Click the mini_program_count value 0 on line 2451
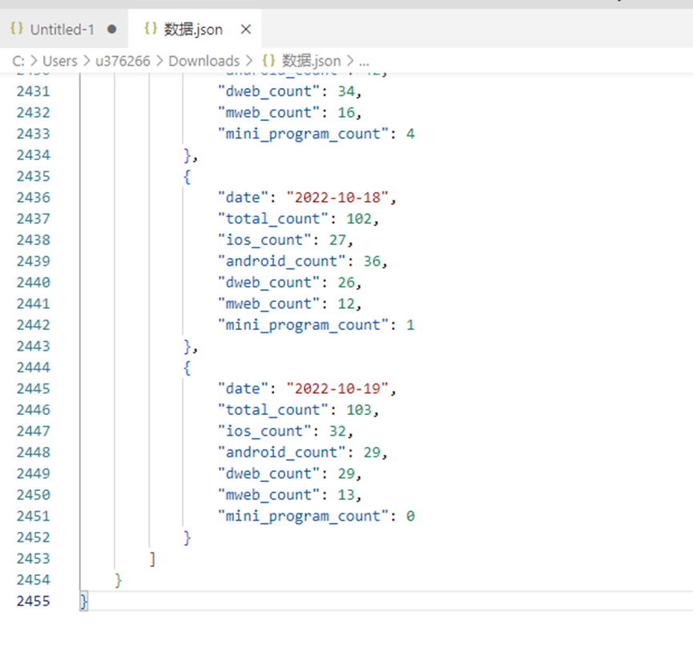This screenshot has width=693, height=664. point(411,516)
